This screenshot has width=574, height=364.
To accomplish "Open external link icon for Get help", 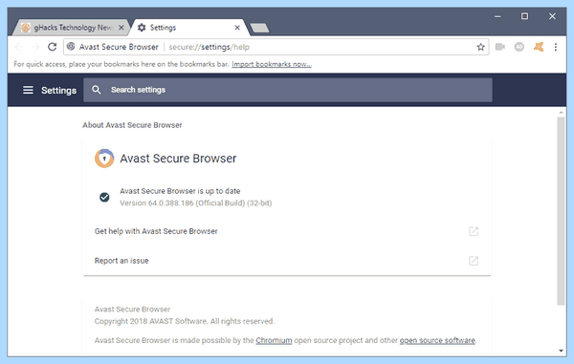I will 474,231.
